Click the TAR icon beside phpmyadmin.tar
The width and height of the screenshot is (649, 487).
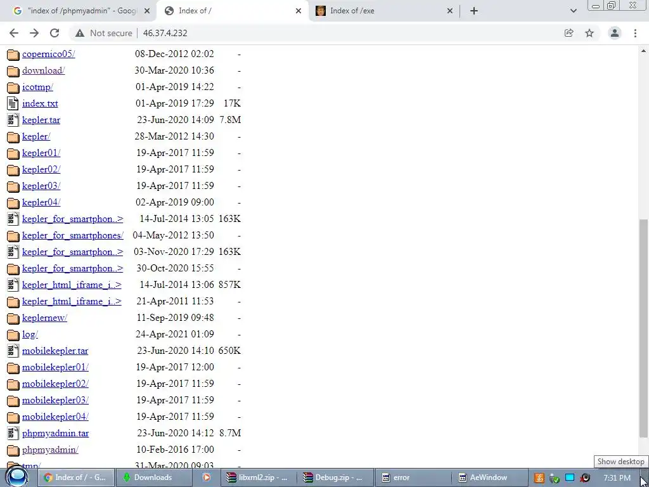(13, 433)
